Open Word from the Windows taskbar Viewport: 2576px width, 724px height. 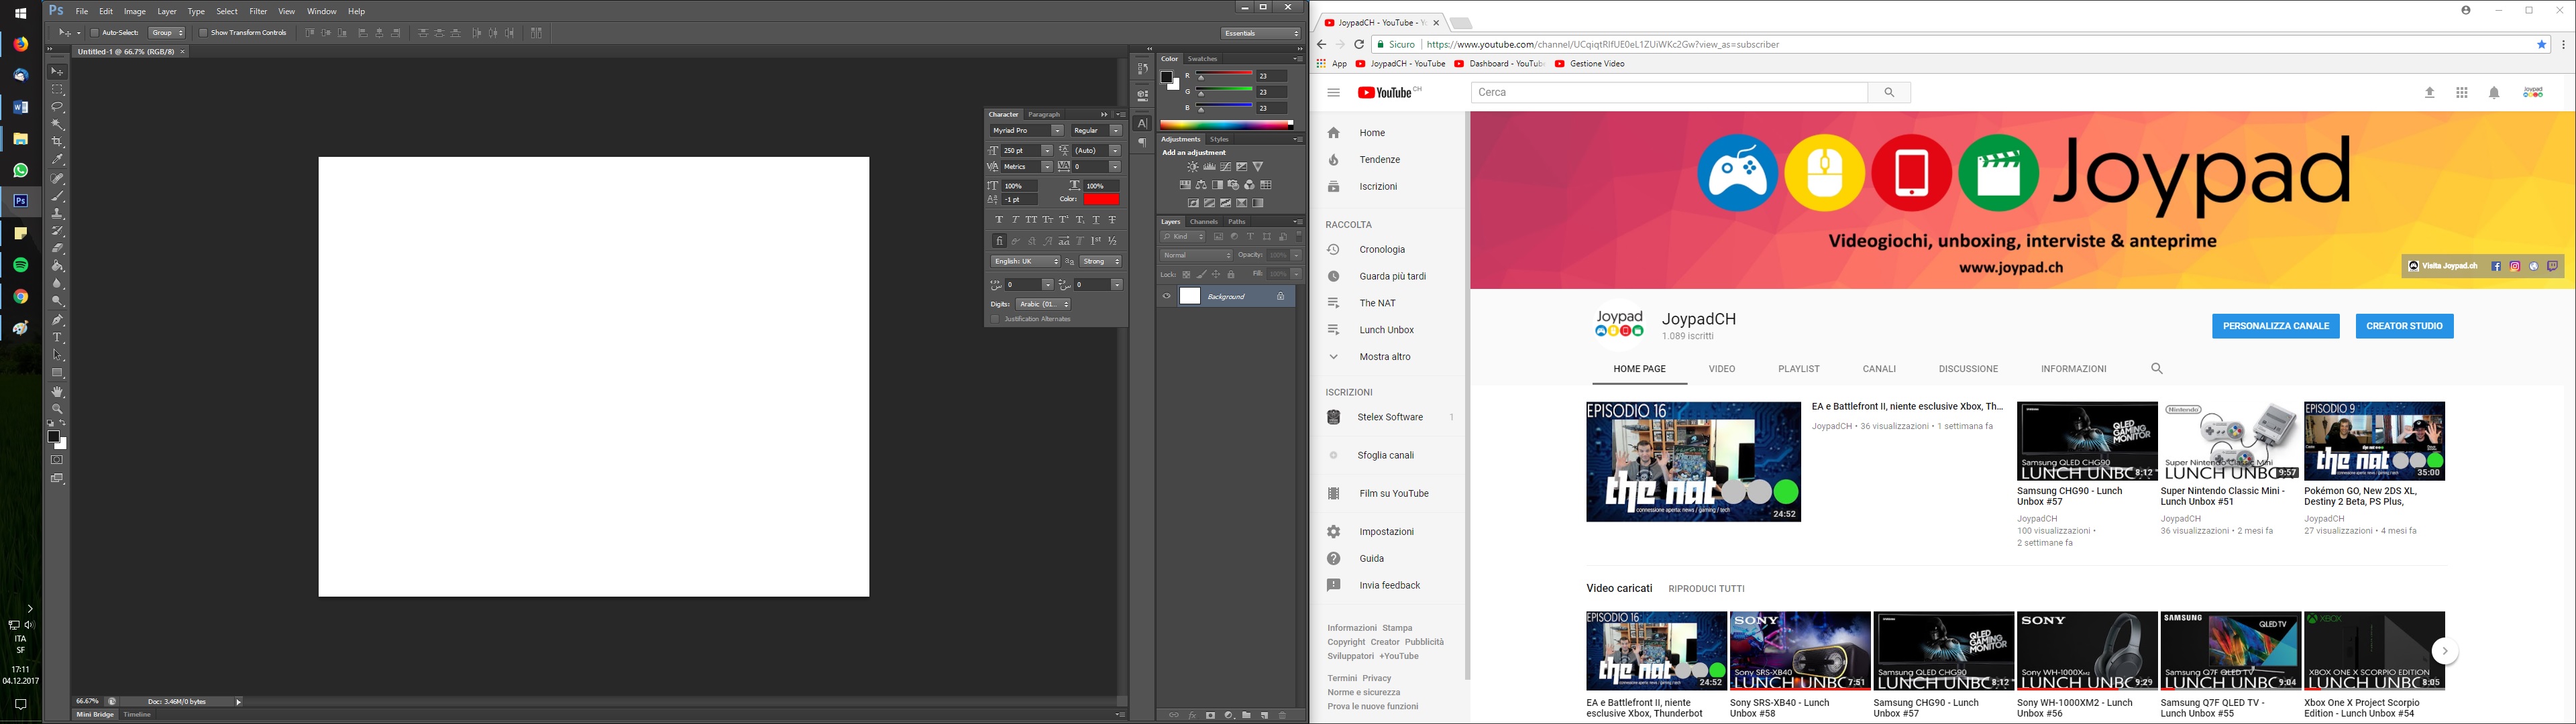(x=20, y=107)
